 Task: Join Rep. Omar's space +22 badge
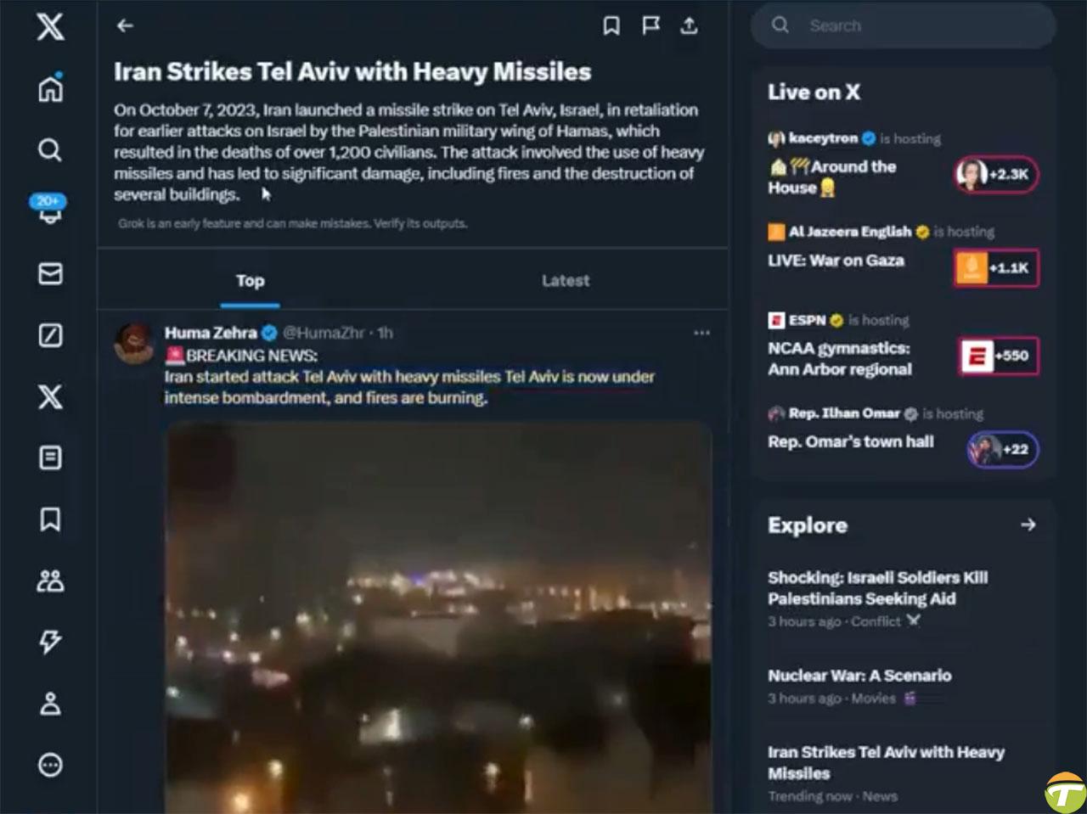coord(1002,449)
